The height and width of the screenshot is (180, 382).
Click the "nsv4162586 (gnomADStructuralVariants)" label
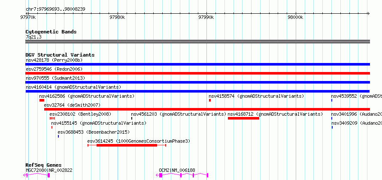[x=87, y=96]
